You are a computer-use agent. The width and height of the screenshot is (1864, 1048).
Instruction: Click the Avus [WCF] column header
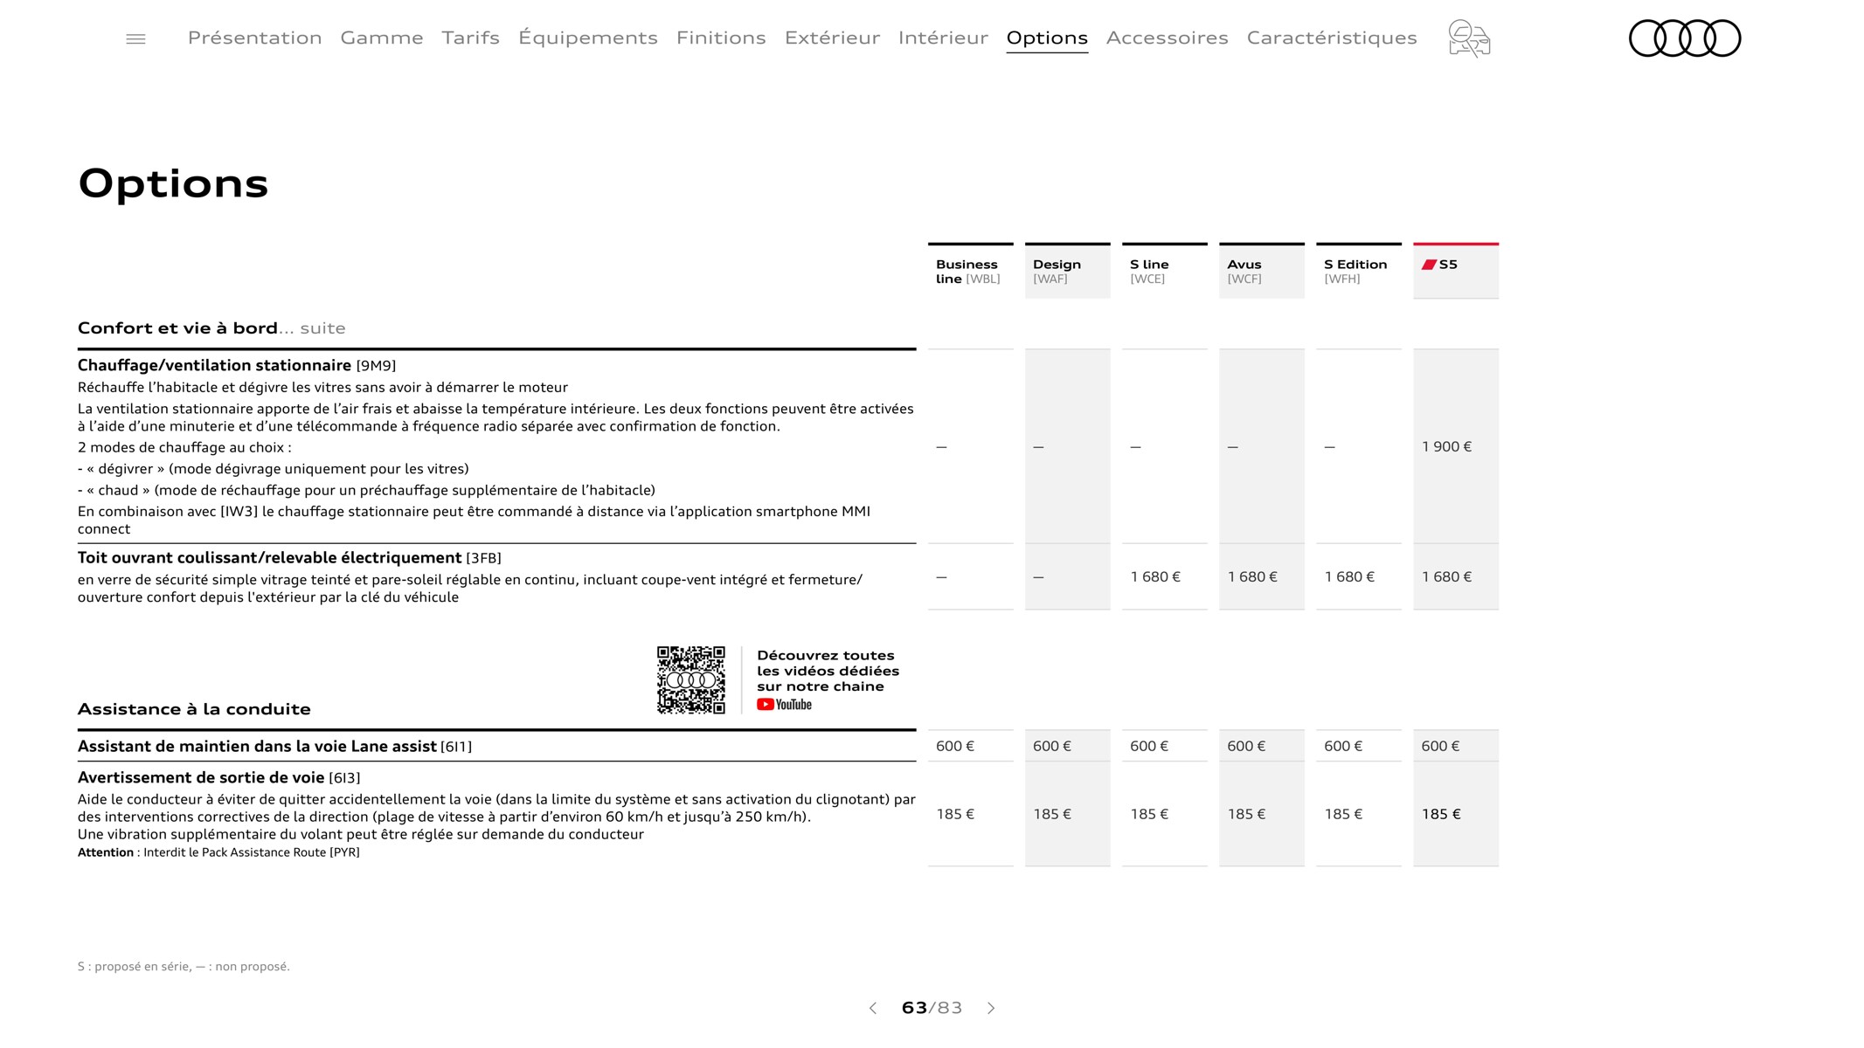(1261, 271)
